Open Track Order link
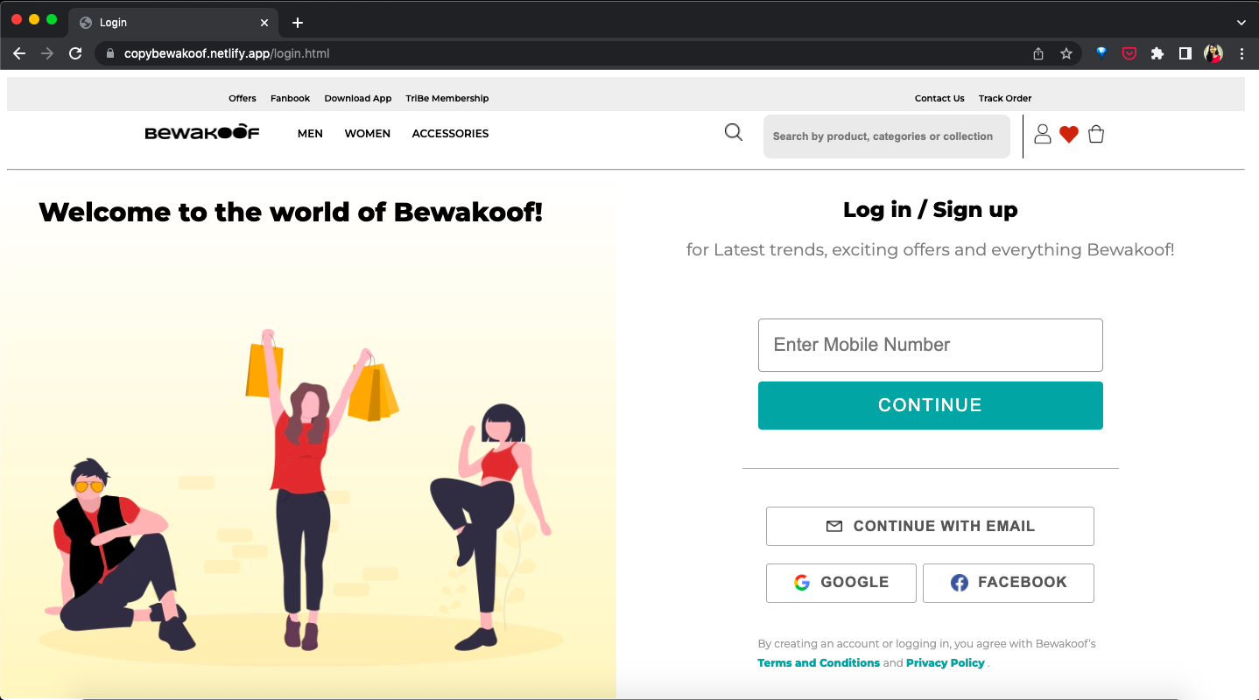This screenshot has height=700, width=1259. click(x=1005, y=98)
